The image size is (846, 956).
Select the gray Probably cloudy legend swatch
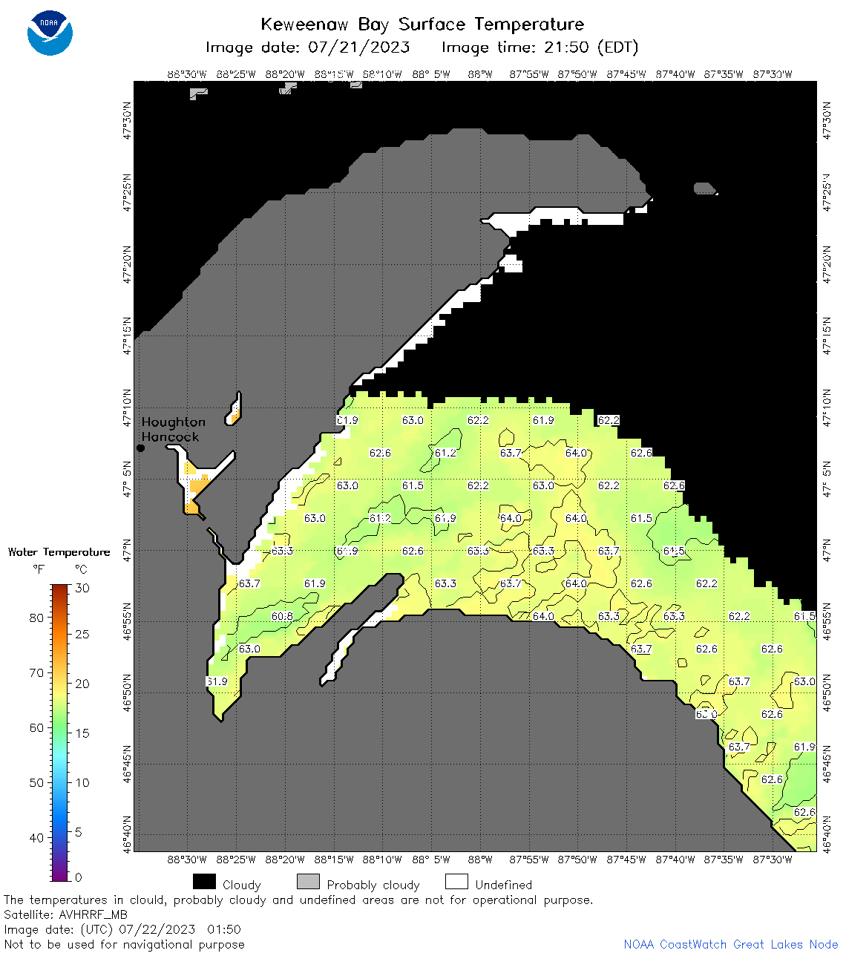coord(308,882)
